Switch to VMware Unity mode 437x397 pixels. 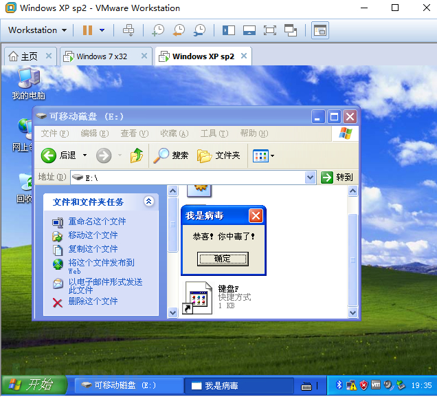click(x=291, y=30)
